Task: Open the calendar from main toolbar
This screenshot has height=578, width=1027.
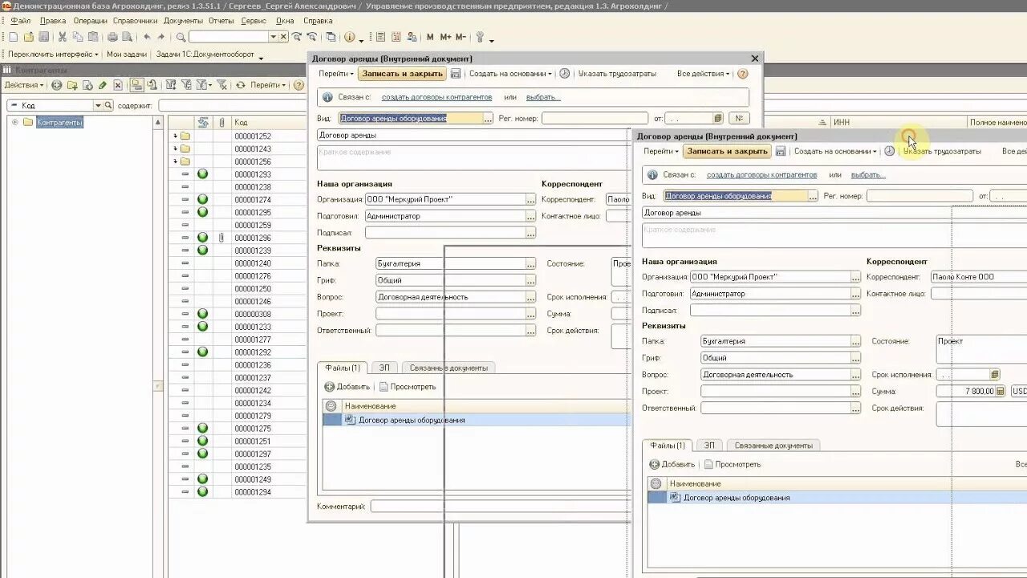Action: pos(396,37)
